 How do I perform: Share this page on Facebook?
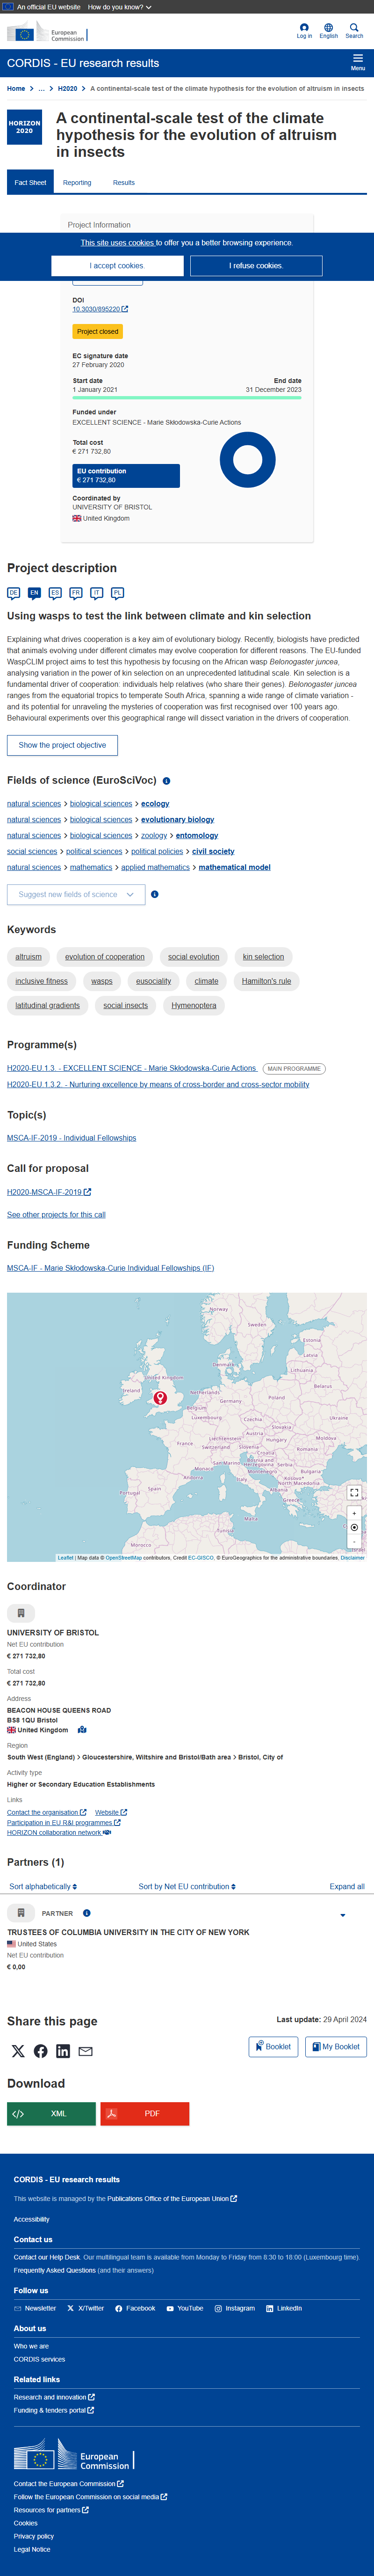[41, 2051]
